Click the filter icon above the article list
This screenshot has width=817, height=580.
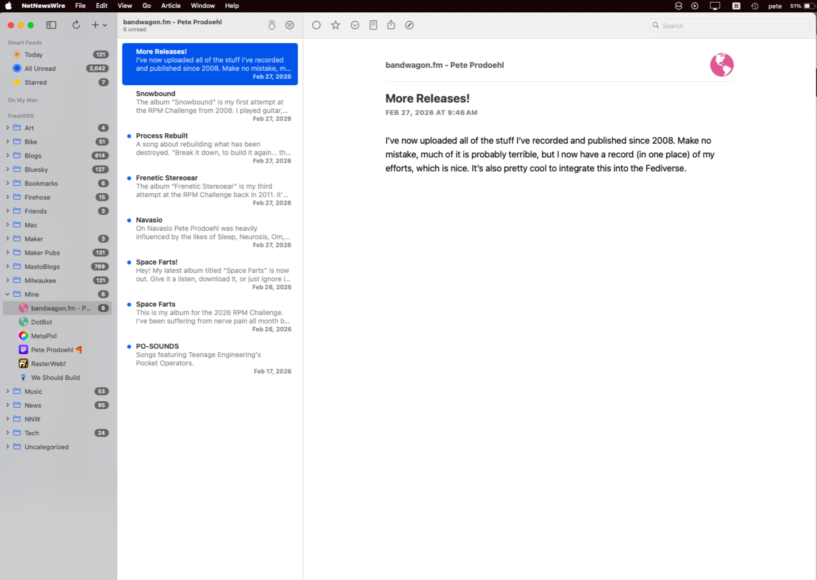click(x=290, y=25)
